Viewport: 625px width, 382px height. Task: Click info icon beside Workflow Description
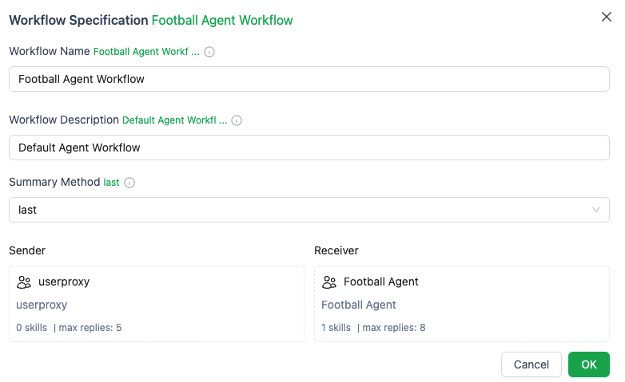coord(237,121)
